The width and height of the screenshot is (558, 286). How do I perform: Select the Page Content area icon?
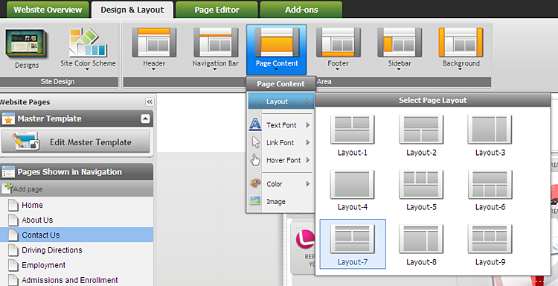point(277,42)
